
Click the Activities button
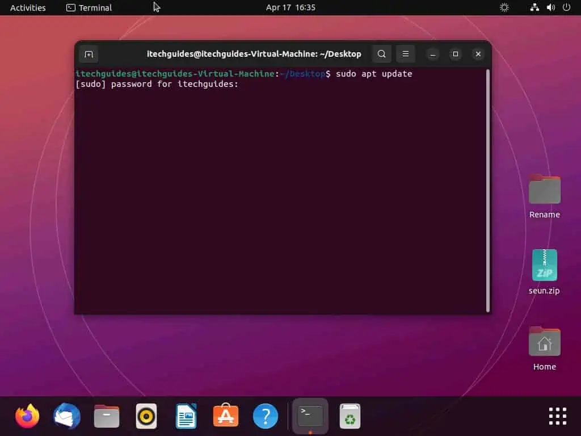click(x=28, y=7)
